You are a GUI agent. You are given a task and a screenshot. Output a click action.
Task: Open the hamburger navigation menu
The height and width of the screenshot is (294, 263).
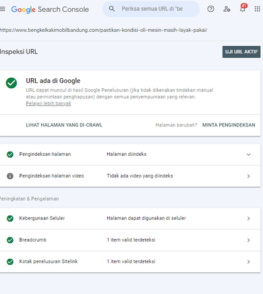[2, 9]
